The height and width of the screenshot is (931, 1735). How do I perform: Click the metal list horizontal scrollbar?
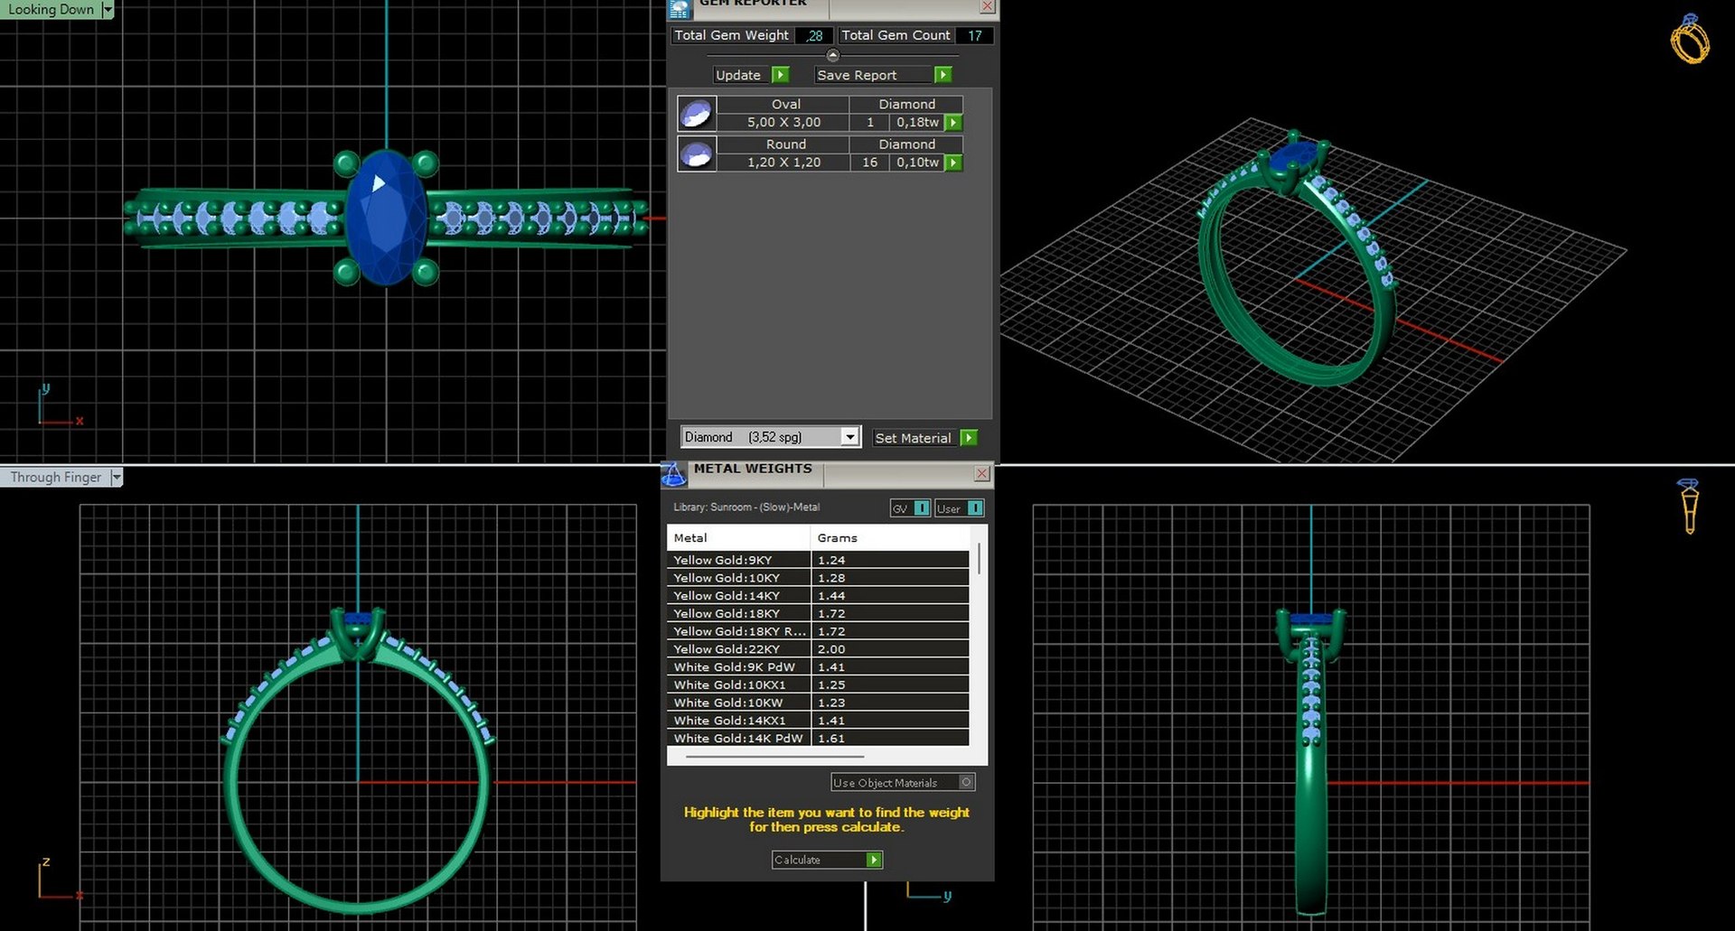pos(774,757)
